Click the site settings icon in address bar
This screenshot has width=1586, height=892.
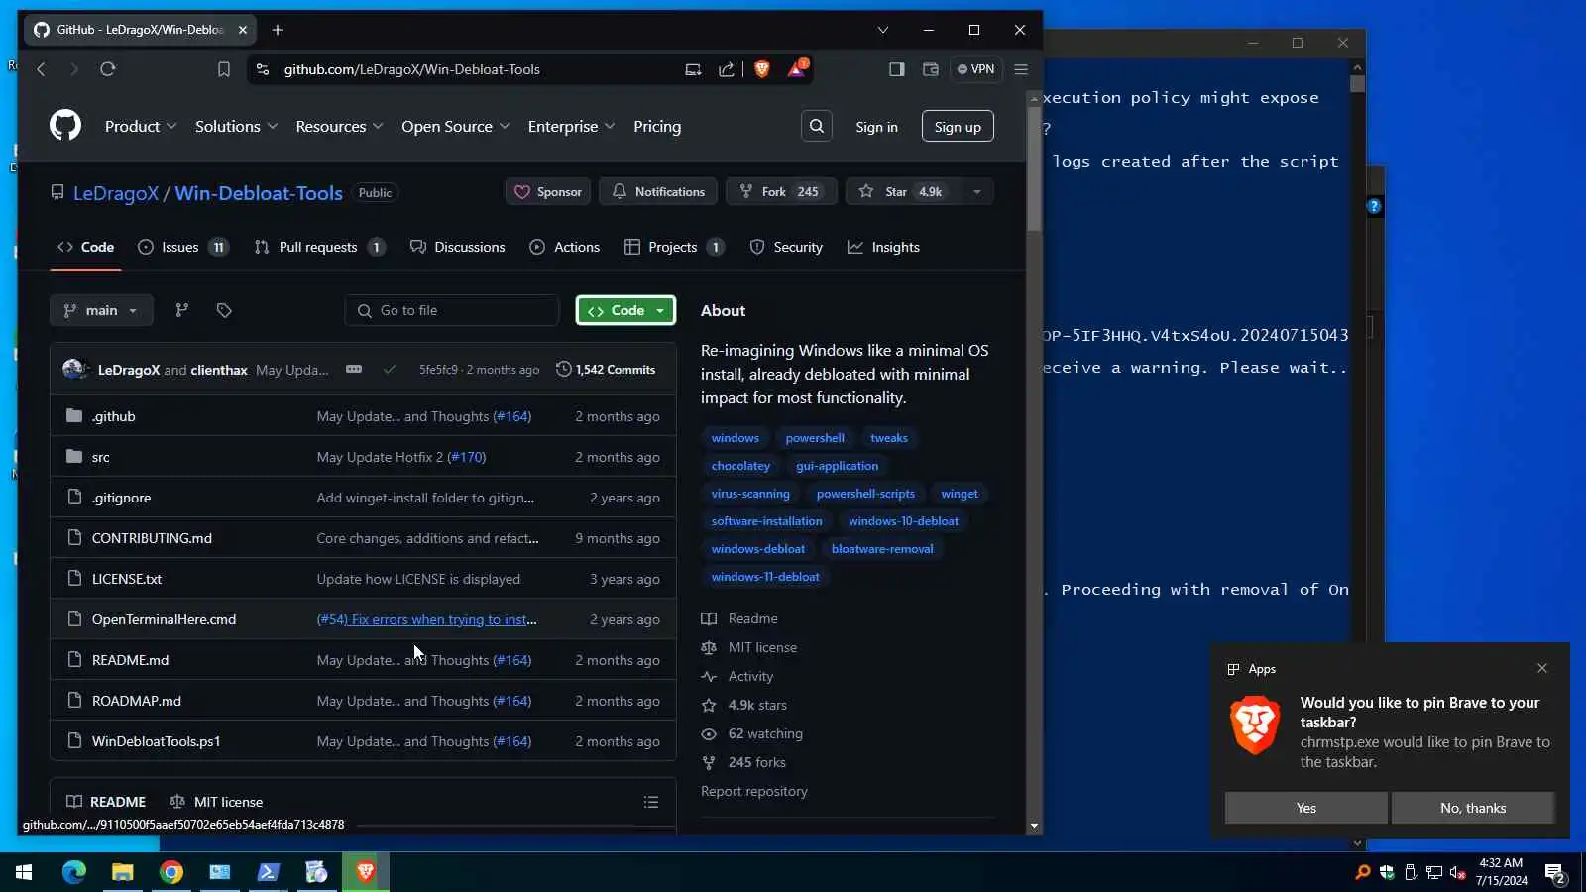pyautogui.click(x=263, y=69)
